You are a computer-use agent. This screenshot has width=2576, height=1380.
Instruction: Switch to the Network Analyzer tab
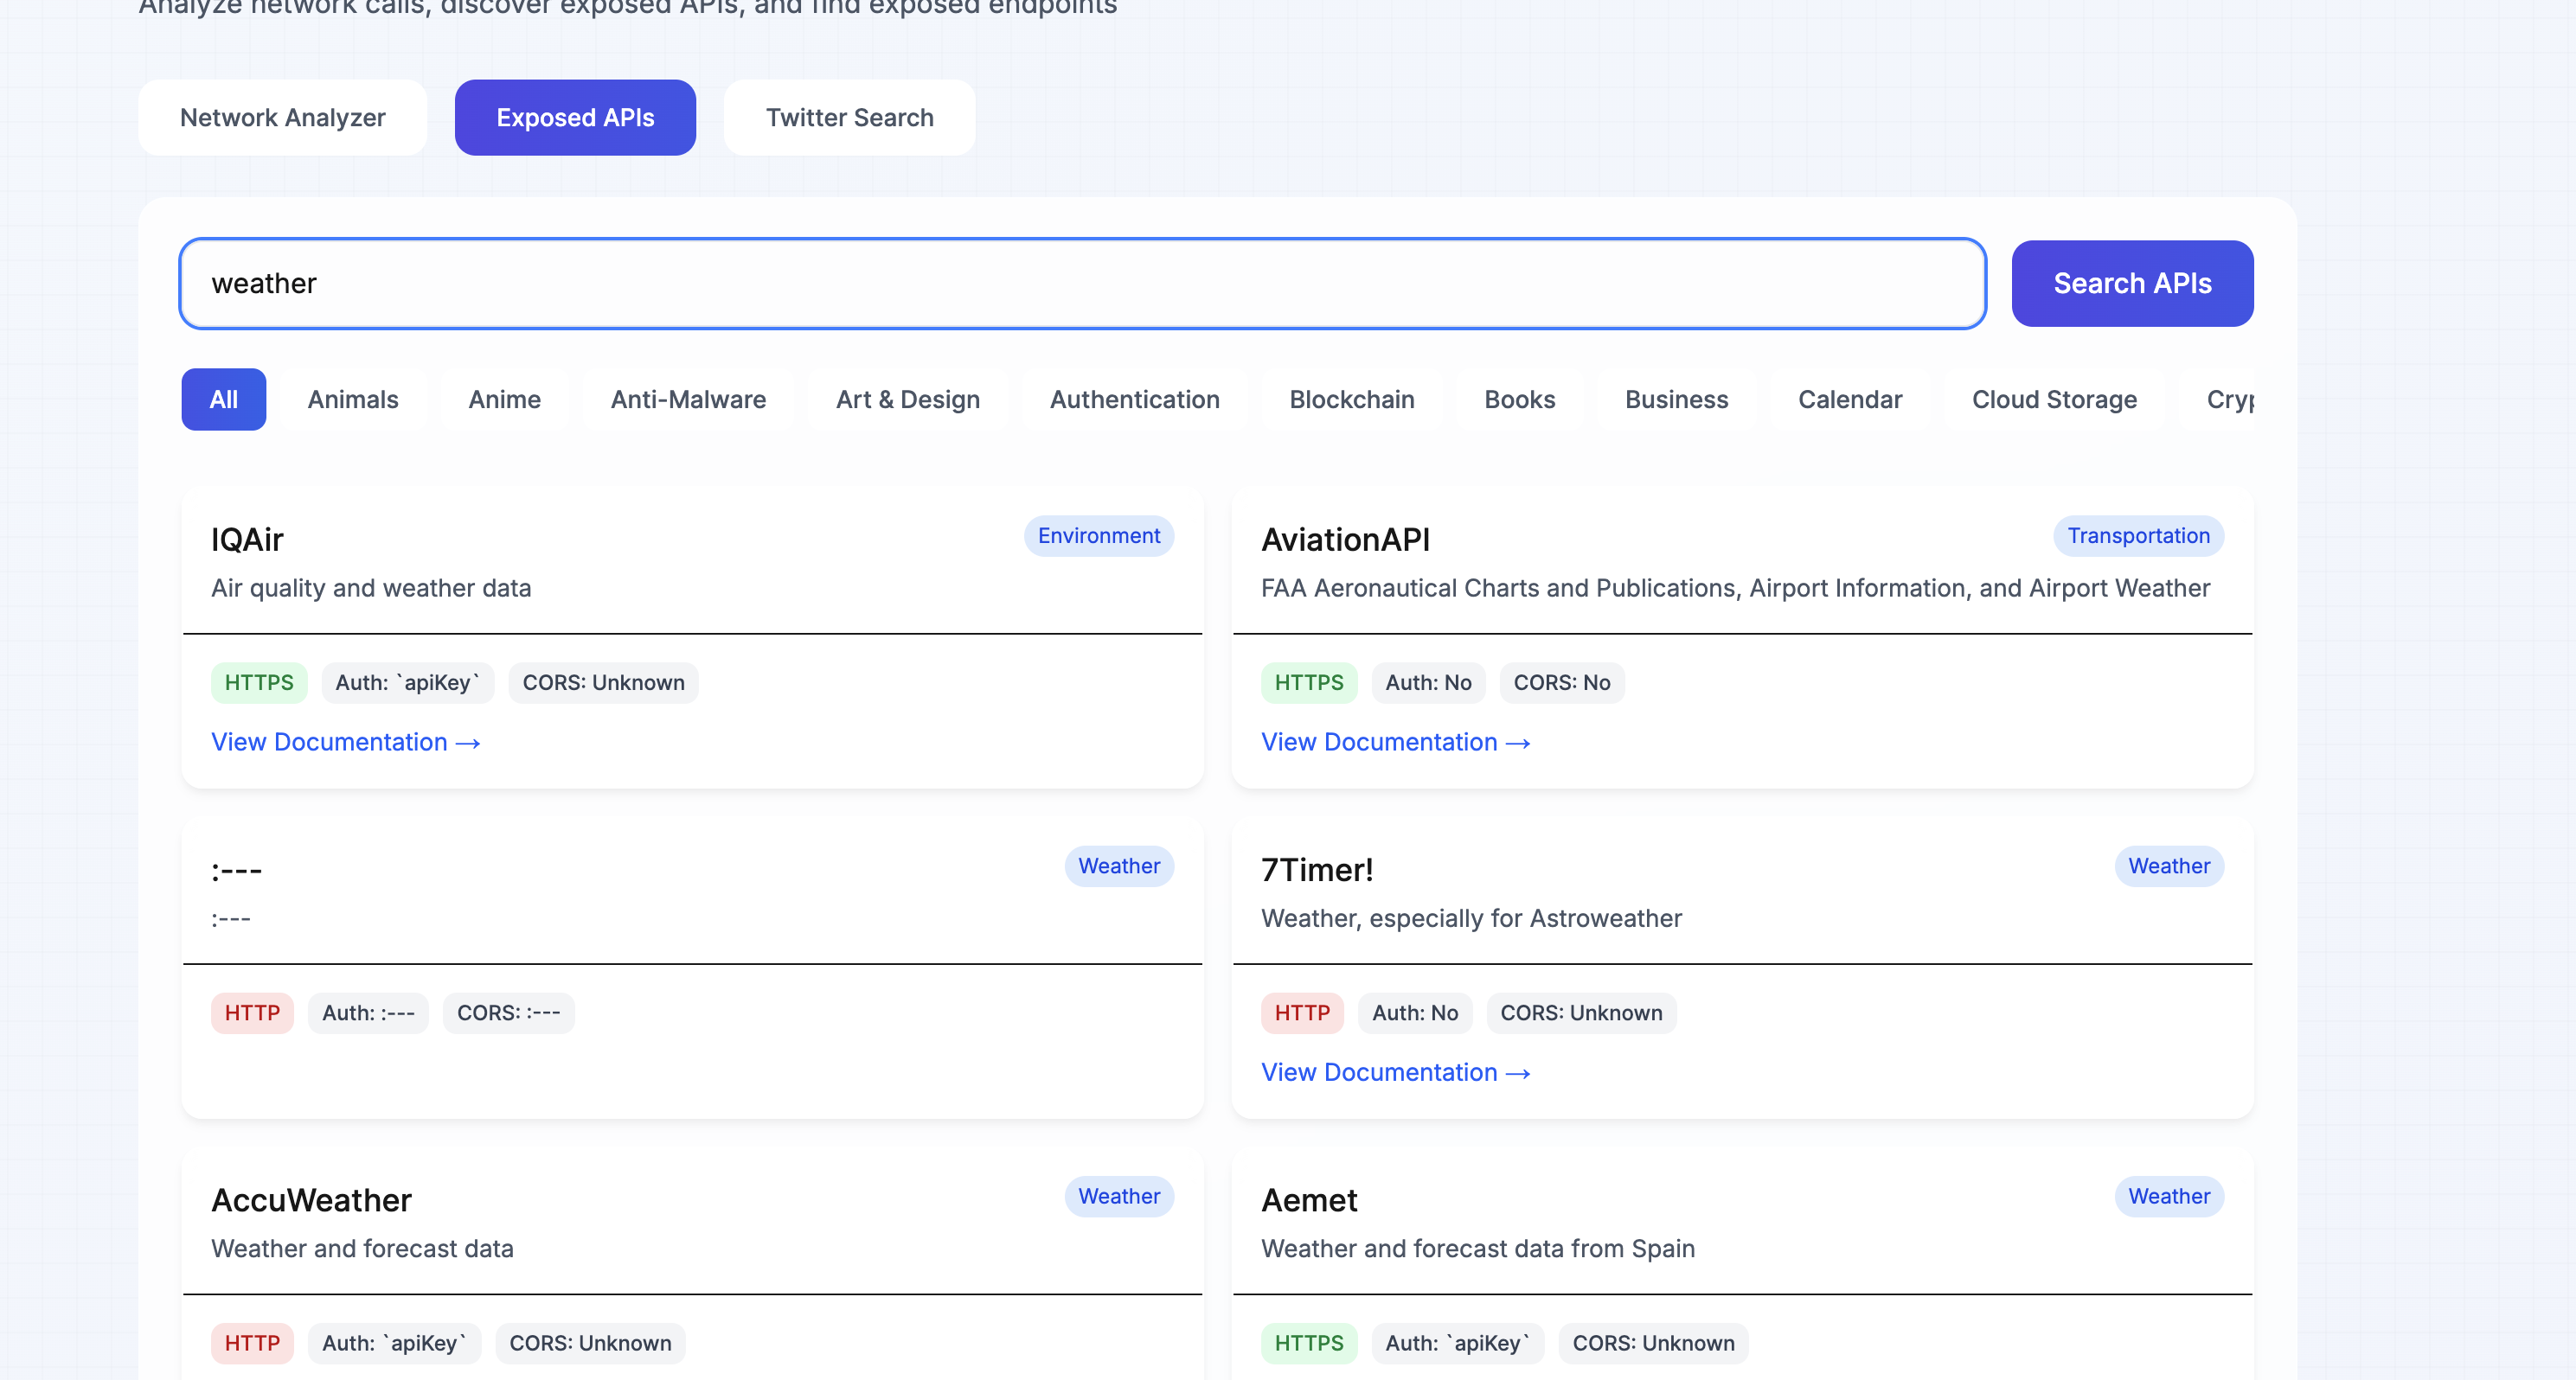pos(282,118)
